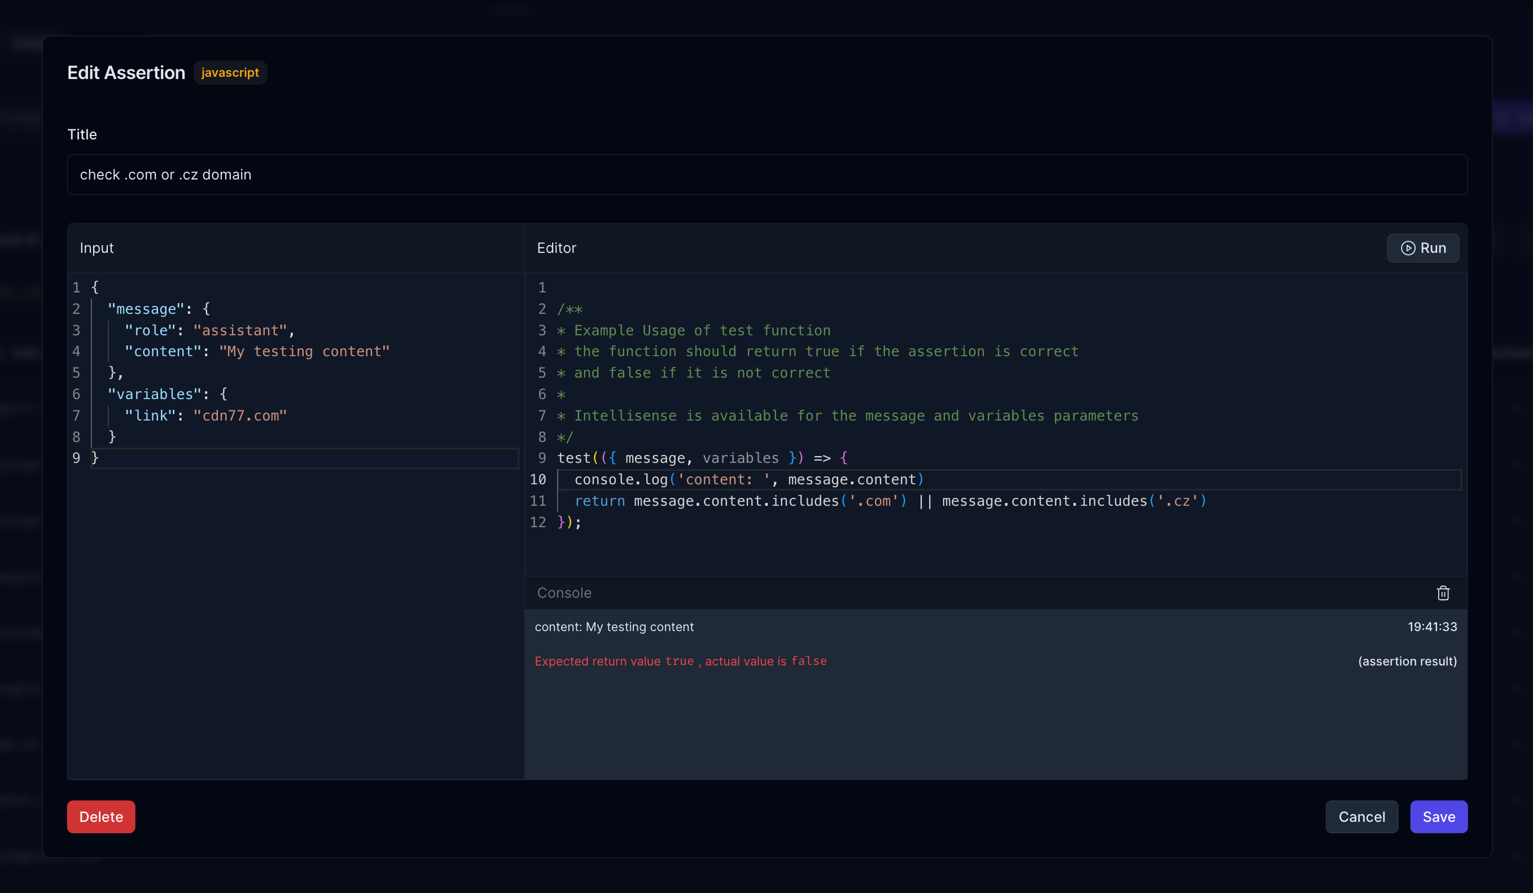
Task: Click line number 9 in the Input panel
Action: pos(76,457)
